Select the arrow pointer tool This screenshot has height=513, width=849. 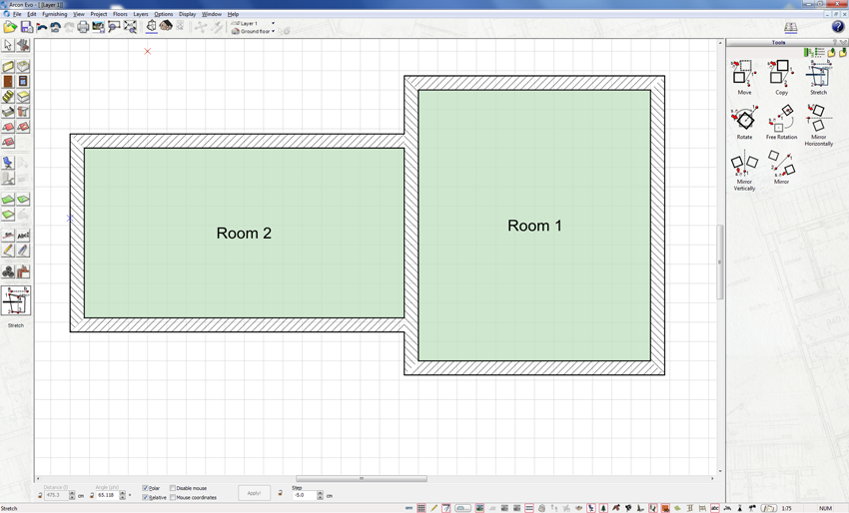tap(8, 46)
